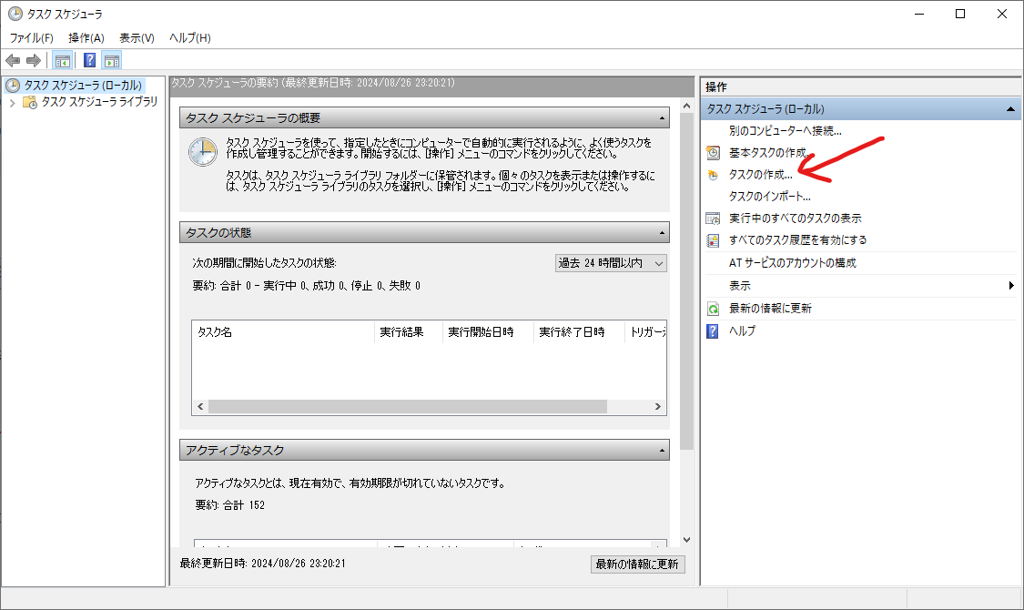Click タスクのインポート in Actions pane
Image resolution: width=1024 pixels, height=610 pixels.
[x=769, y=196]
